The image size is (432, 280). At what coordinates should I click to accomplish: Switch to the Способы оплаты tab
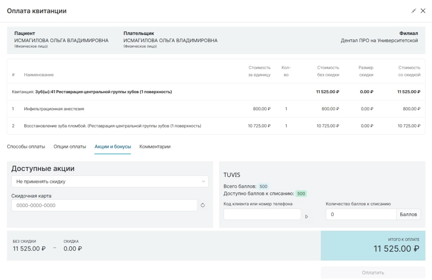pos(26,146)
